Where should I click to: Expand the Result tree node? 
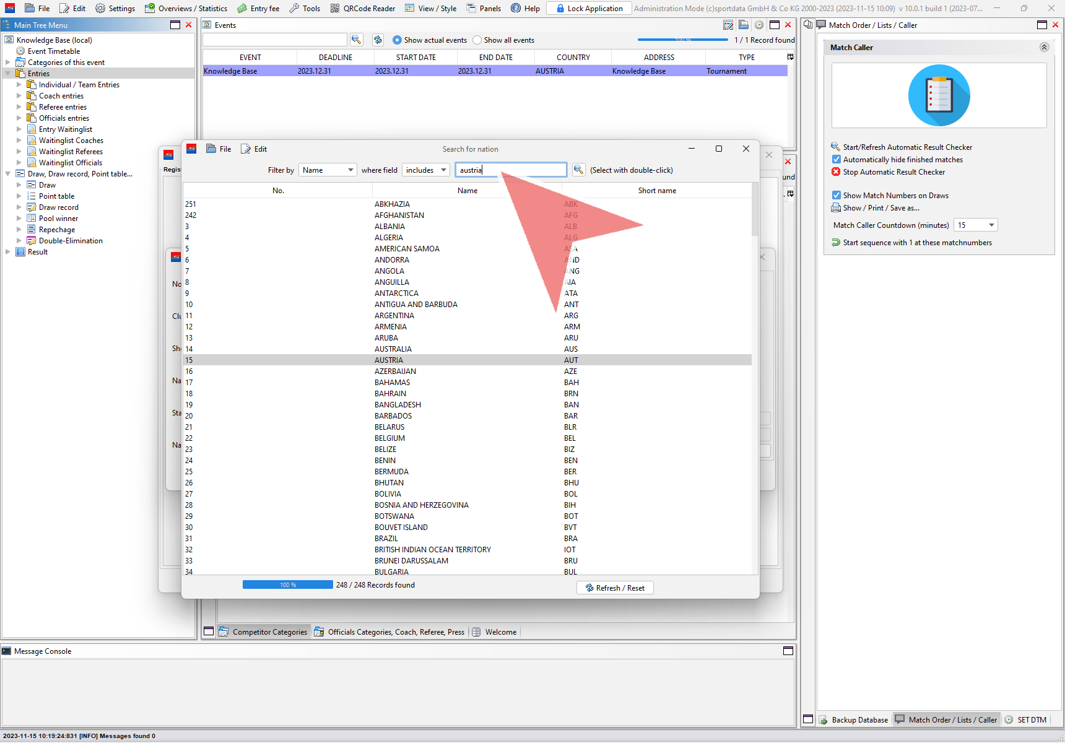[7, 251]
